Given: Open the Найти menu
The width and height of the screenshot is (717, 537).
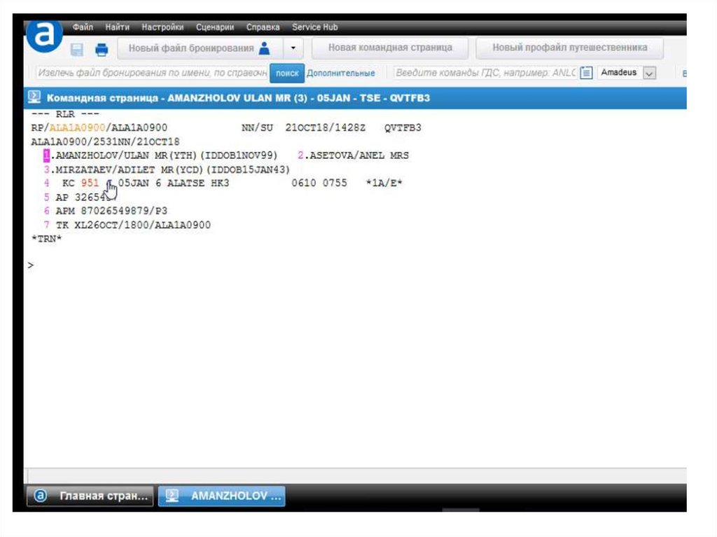Looking at the screenshot, I should tap(117, 27).
